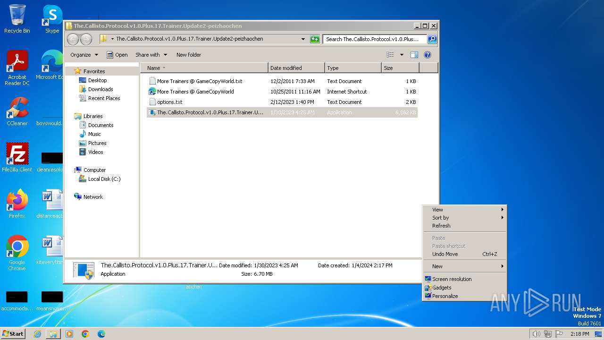604x340 pixels.
Task: Open the Share with dropdown
Action: (151, 55)
